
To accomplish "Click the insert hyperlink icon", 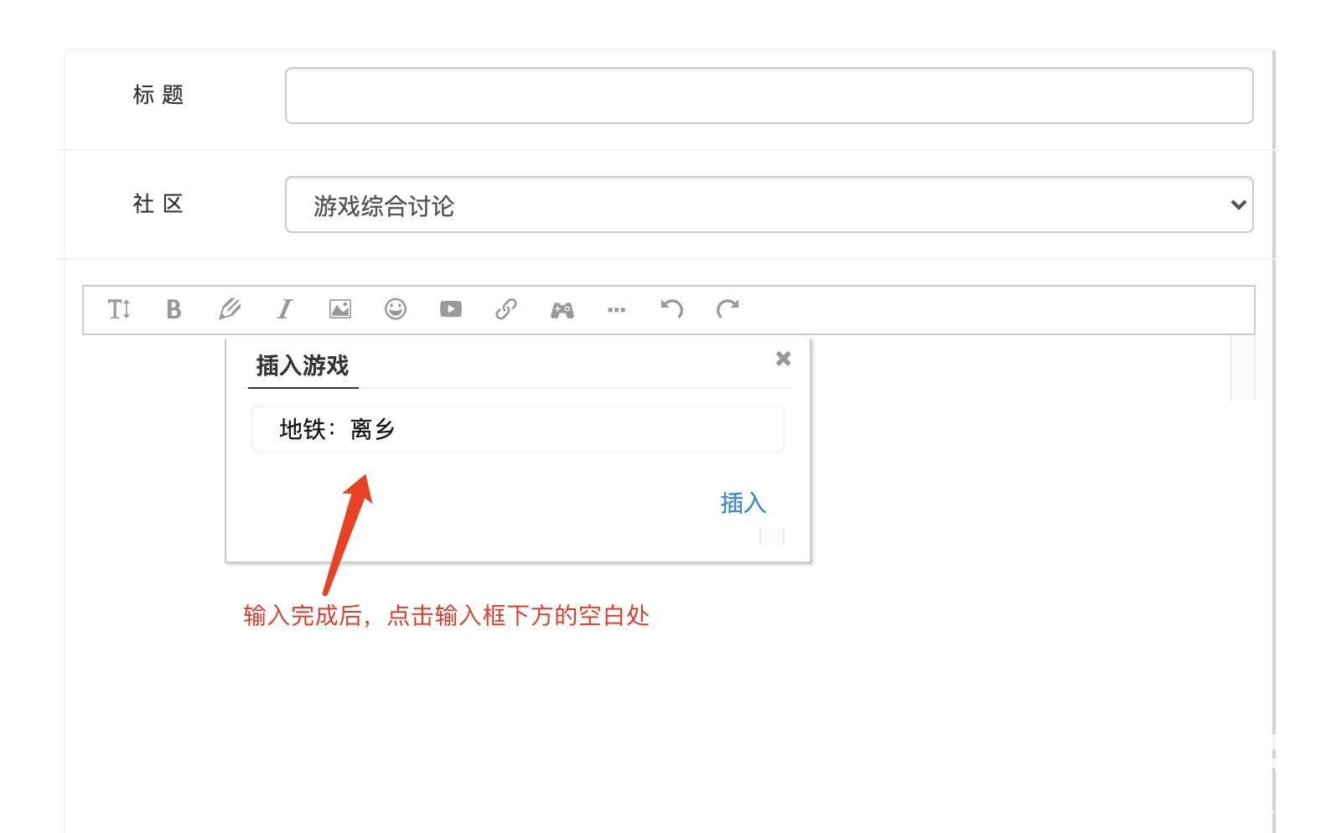I will [505, 309].
